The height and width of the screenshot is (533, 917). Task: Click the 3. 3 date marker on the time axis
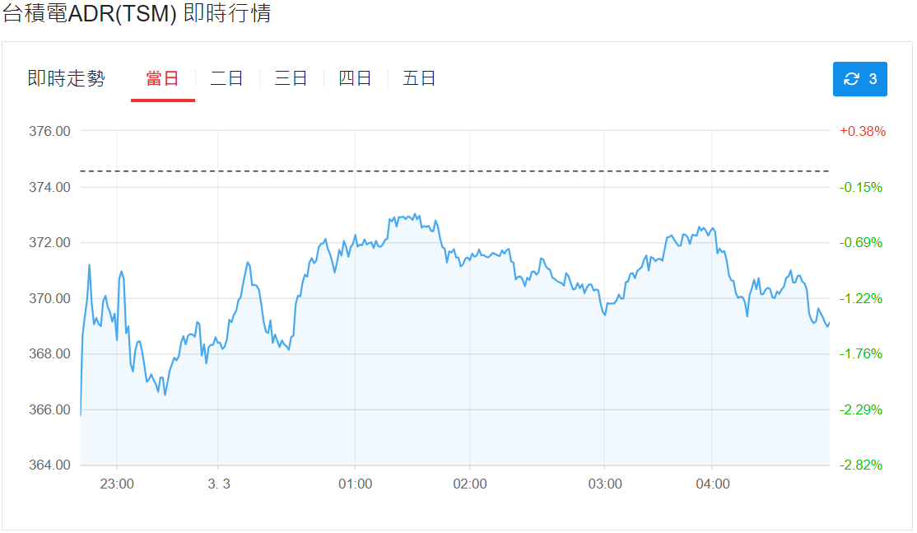(219, 484)
